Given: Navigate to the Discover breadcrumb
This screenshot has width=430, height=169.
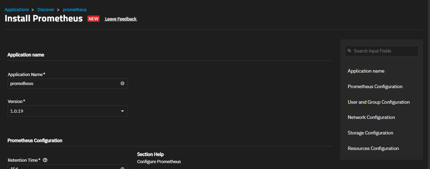Looking at the screenshot, I should click(46, 10).
